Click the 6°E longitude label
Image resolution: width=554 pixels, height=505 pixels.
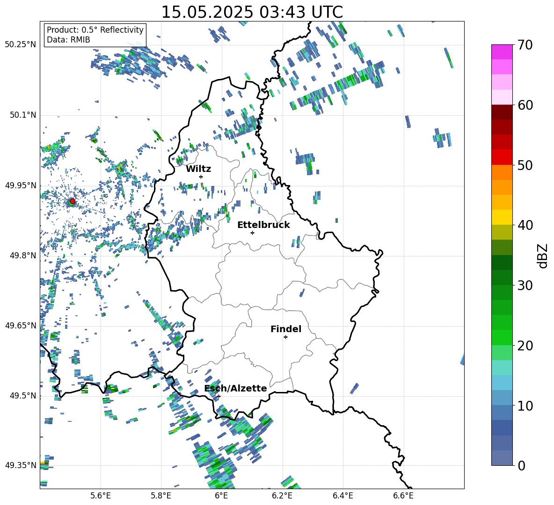click(x=221, y=496)
